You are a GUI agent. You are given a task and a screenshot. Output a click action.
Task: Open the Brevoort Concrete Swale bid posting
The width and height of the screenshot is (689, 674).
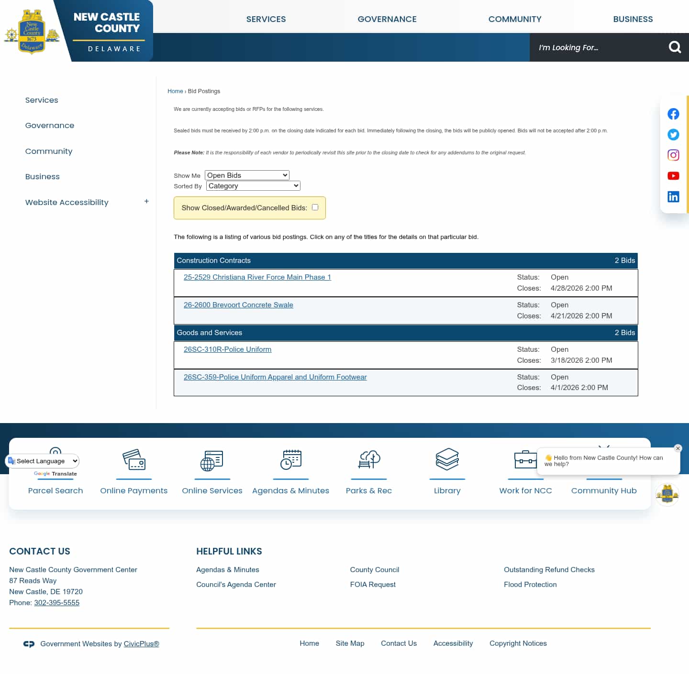coord(238,304)
